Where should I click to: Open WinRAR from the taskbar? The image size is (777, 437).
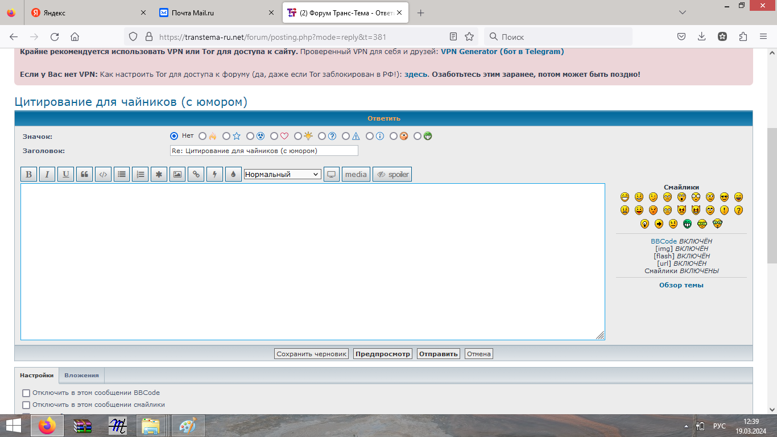pyautogui.click(x=82, y=426)
